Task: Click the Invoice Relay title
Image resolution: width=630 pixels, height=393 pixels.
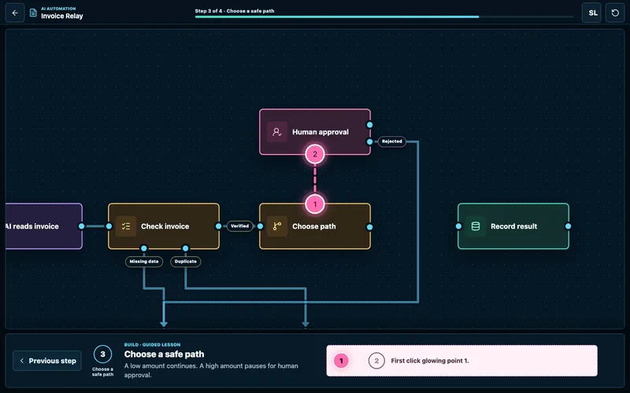Action: point(62,16)
